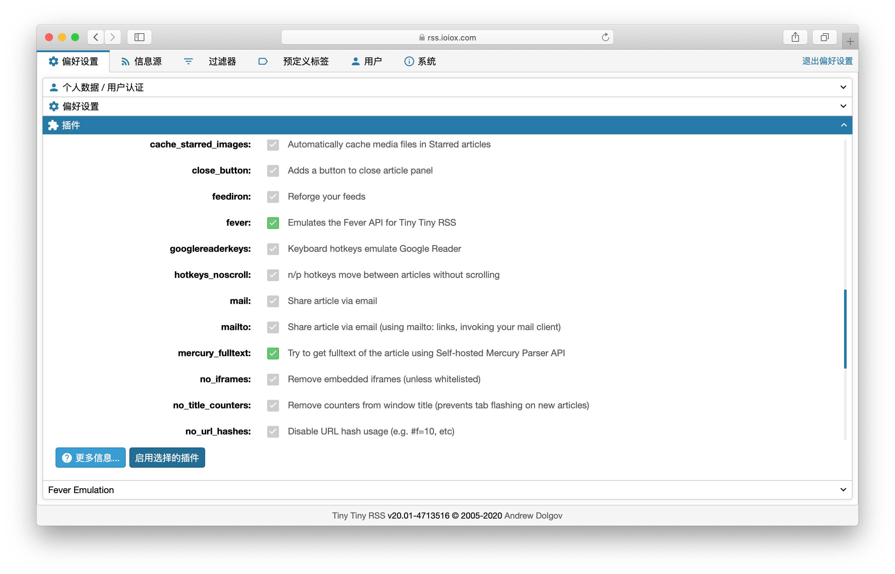Expand the Fever Emulation section chevron
The width and height of the screenshot is (895, 574).
click(x=843, y=490)
